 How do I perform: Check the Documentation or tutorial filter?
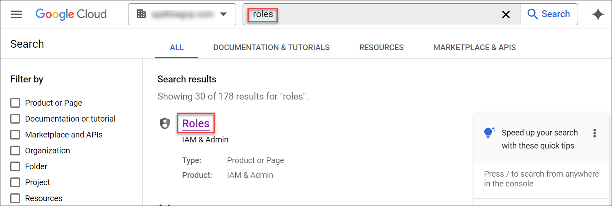coord(15,119)
